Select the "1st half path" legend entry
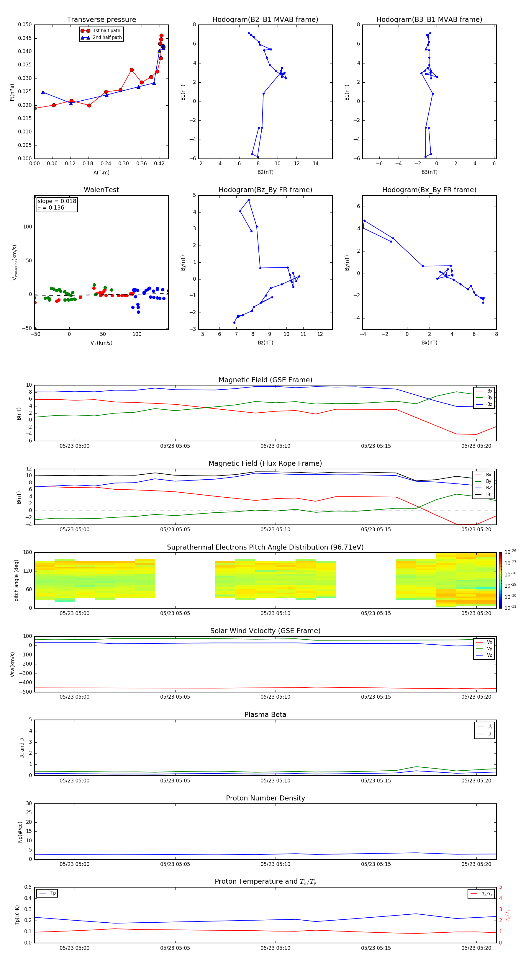This screenshot has width=531, height=974. coord(101,31)
